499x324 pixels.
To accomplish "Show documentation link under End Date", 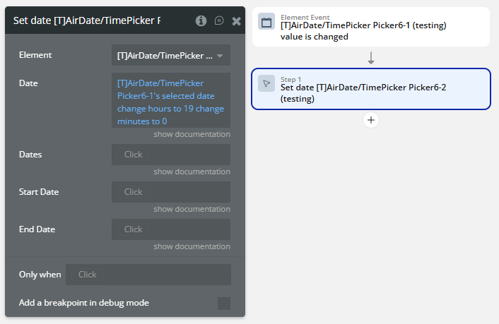I will coord(192,246).
